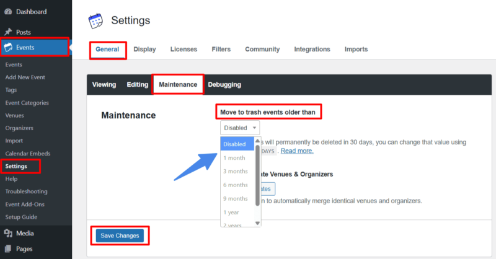Open Settings in the Events submenu
Screen dimensions: 496x259
click(x=16, y=166)
